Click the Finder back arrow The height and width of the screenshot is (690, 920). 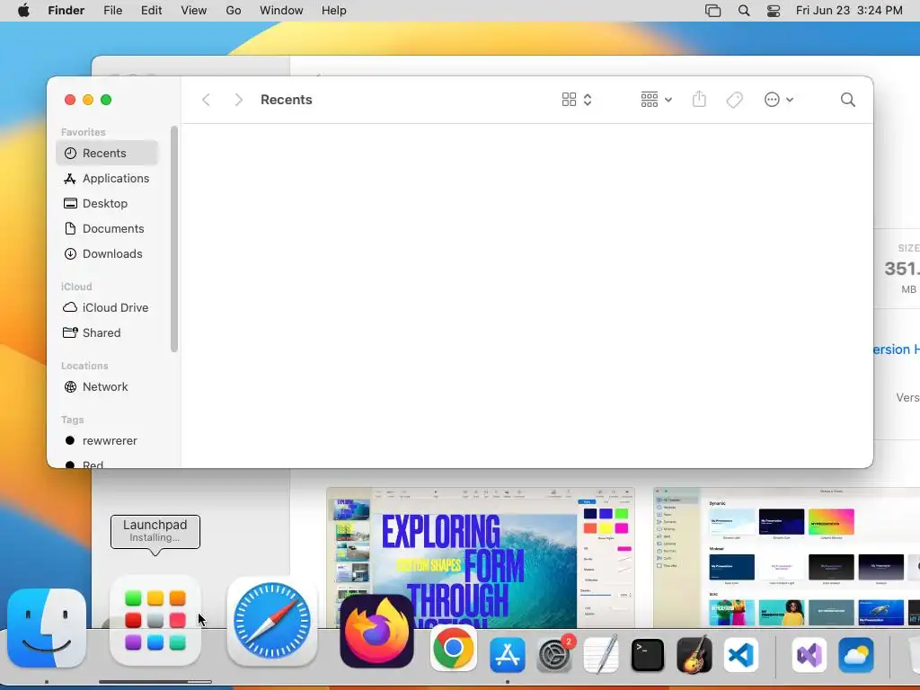pyautogui.click(x=206, y=100)
